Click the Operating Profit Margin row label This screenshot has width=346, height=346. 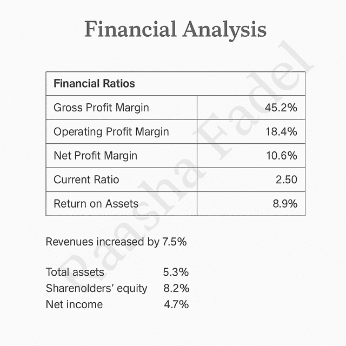[111, 132]
